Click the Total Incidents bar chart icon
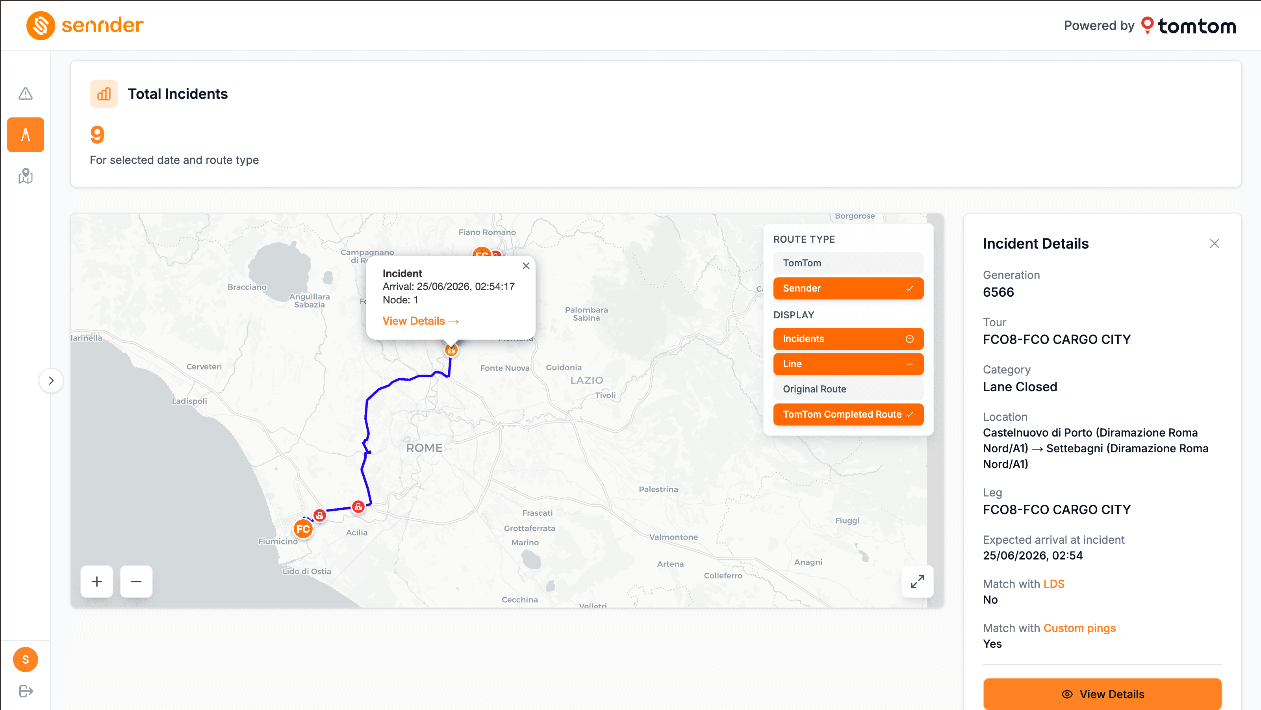The image size is (1261, 710). click(104, 93)
